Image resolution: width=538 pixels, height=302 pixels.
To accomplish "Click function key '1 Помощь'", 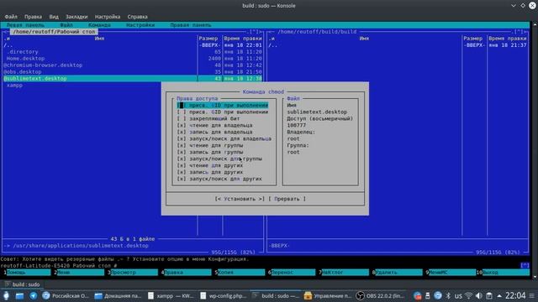I will (x=27, y=273).
